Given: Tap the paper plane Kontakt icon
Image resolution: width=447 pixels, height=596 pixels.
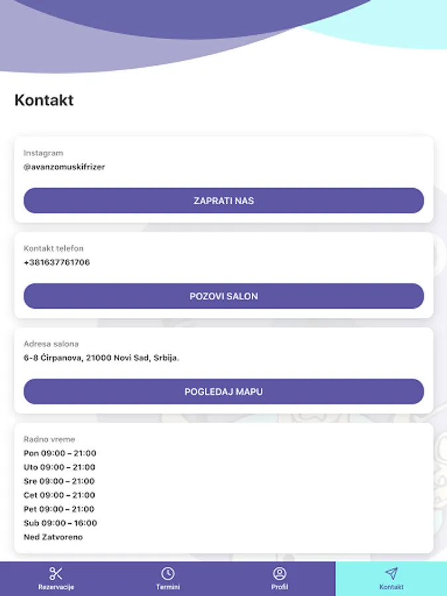Looking at the screenshot, I should 391,573.
